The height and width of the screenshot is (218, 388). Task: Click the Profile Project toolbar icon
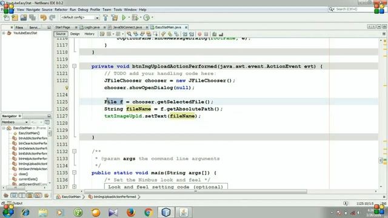147,18
